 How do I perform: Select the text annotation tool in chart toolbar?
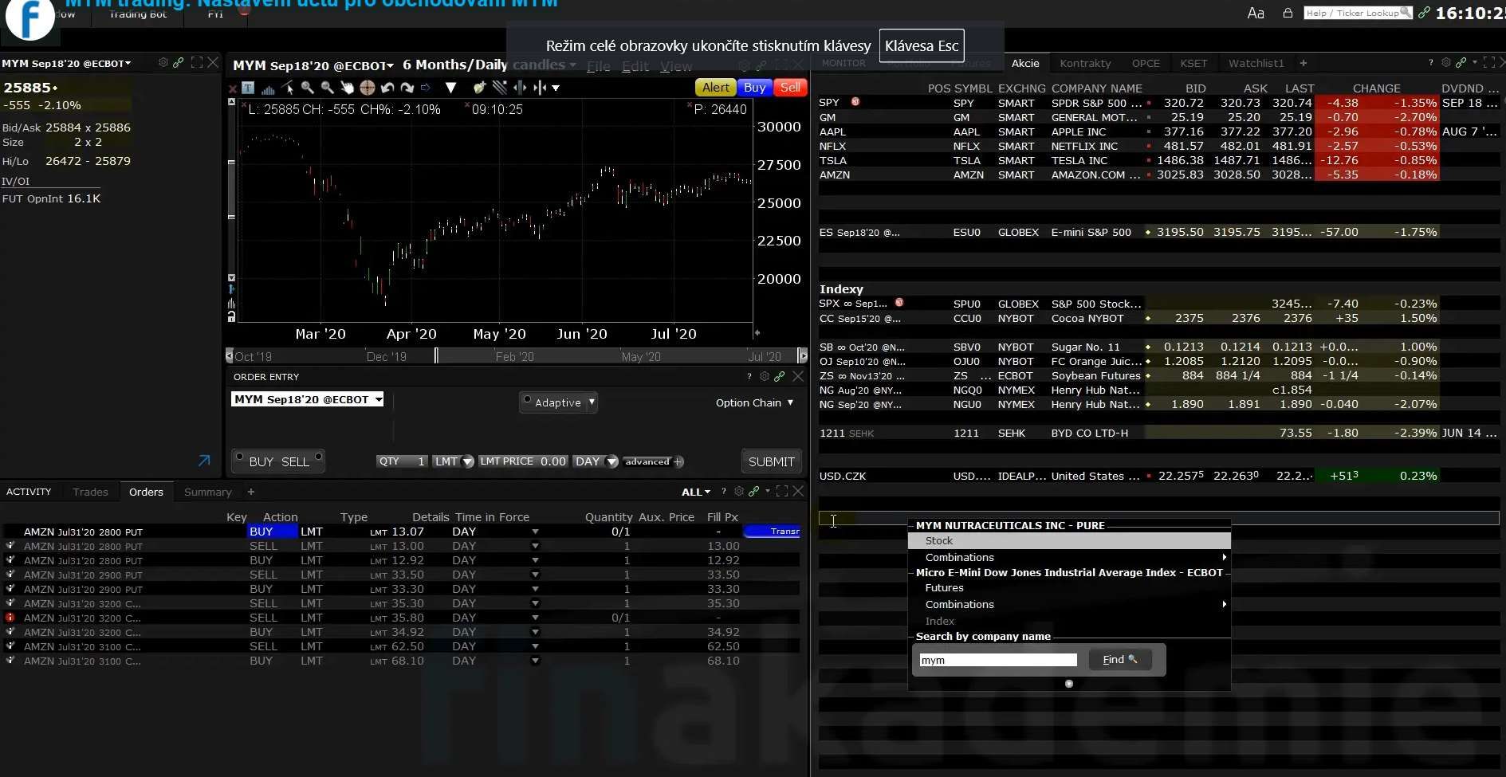(248, 88)
